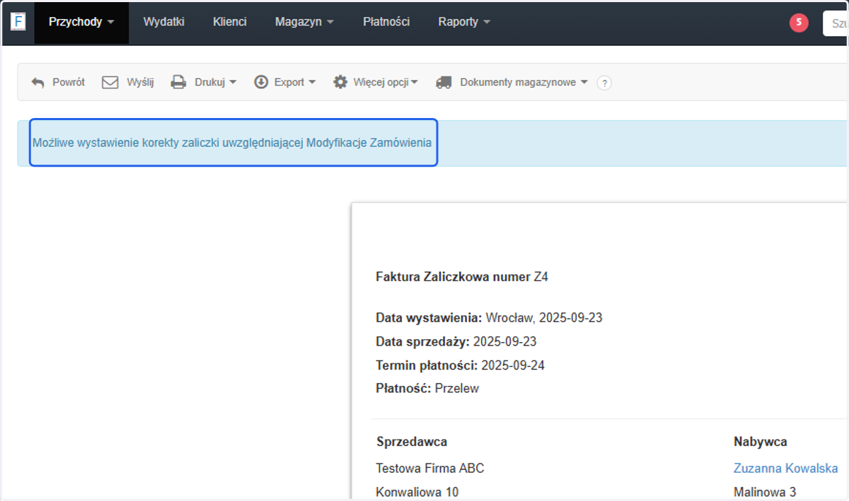Viewport: 849px width, 501px height.
Task: Click the Sprzedawca heading
Action: (412, 442)
